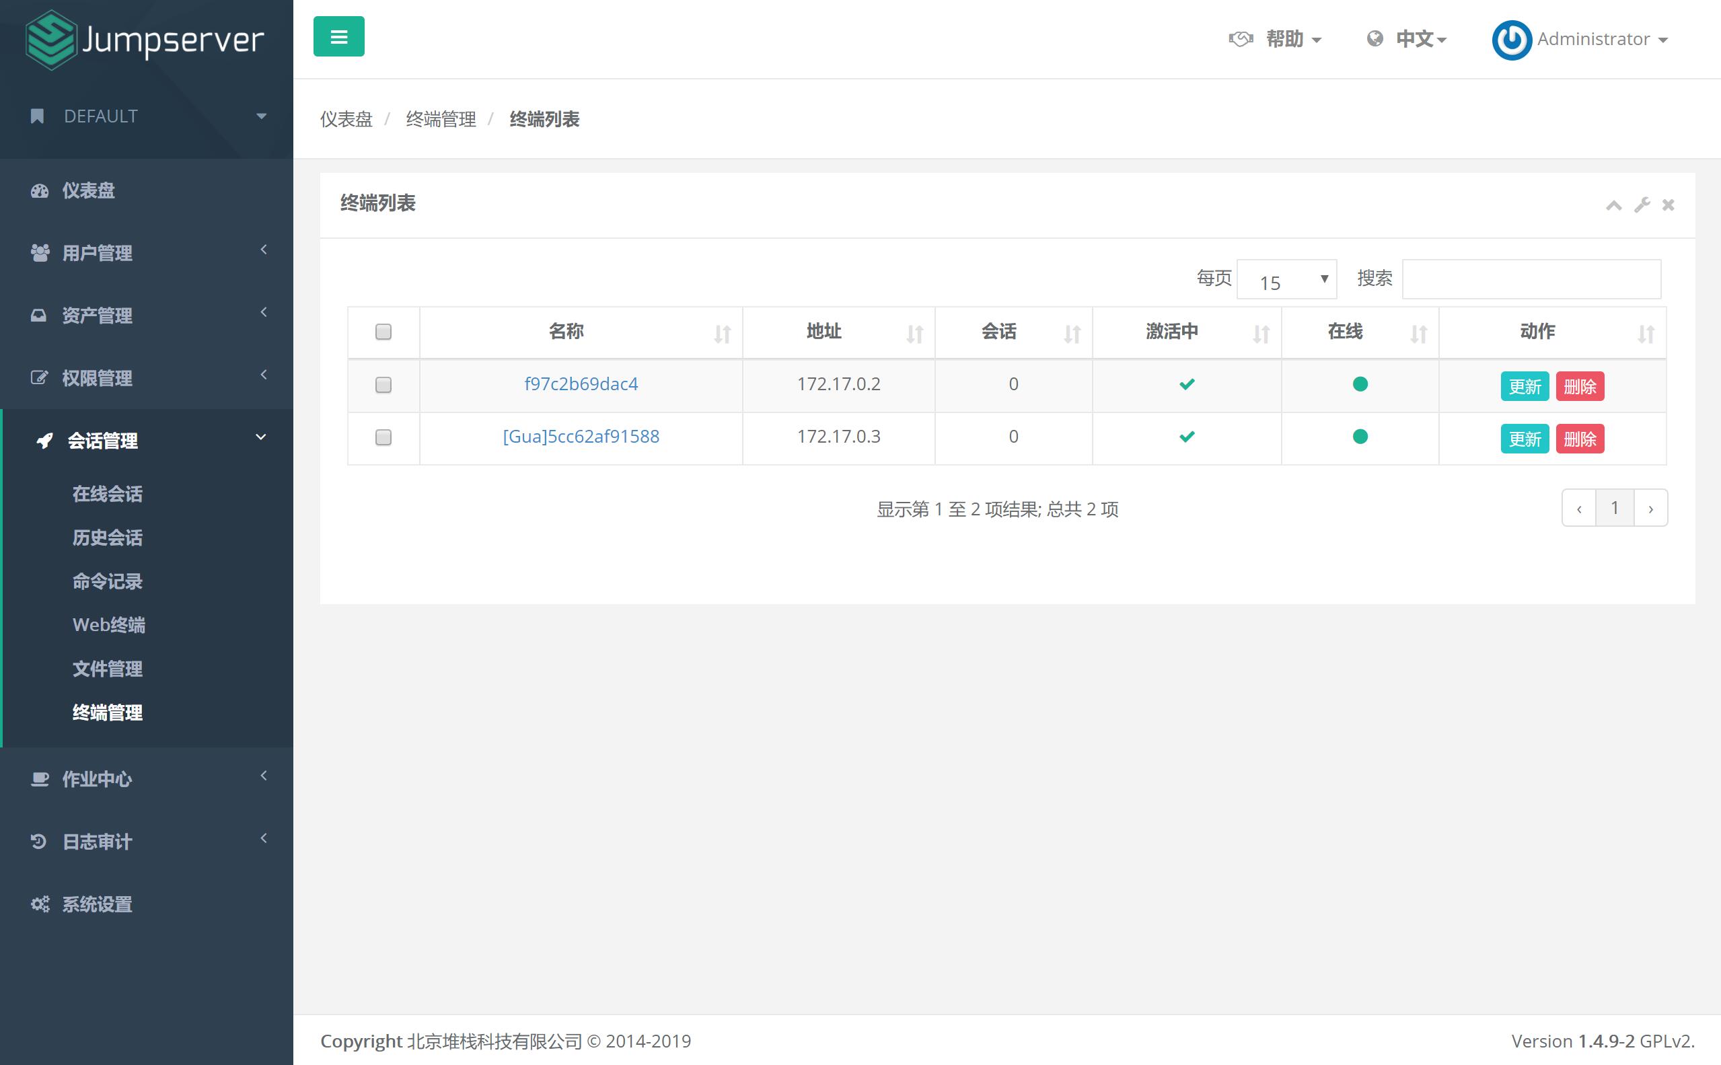Go to previous page in pagination
This screenshot has height=1065, width=1721.
[1580, 508]
